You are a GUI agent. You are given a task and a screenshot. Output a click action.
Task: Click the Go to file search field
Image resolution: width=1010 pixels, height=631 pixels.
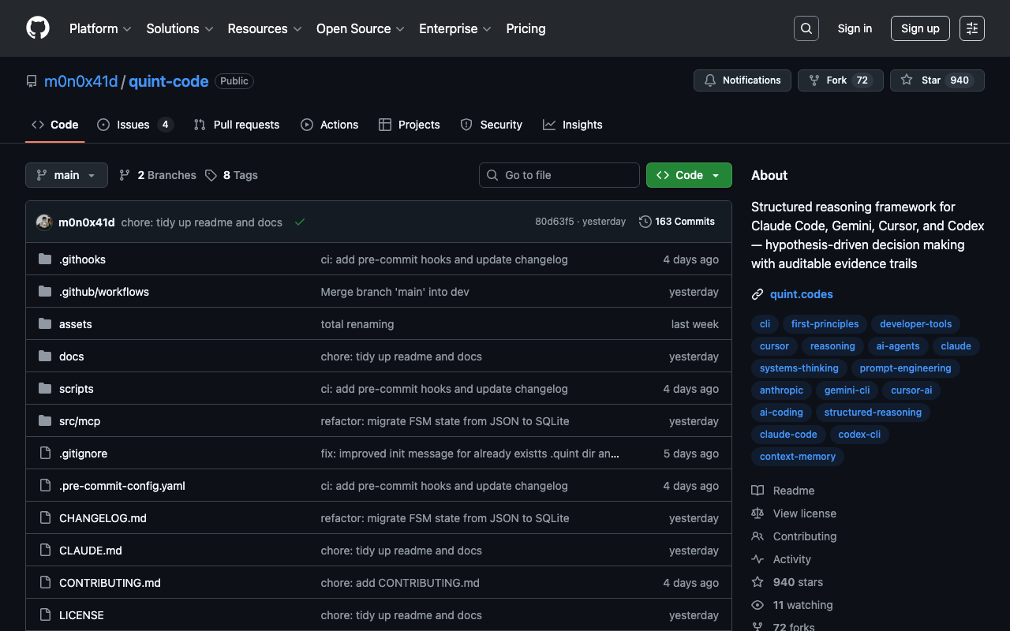click(x=559, y=175)
